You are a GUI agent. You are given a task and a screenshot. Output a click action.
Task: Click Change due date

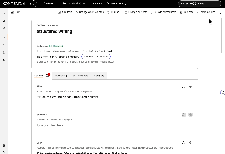coord(136,12)
